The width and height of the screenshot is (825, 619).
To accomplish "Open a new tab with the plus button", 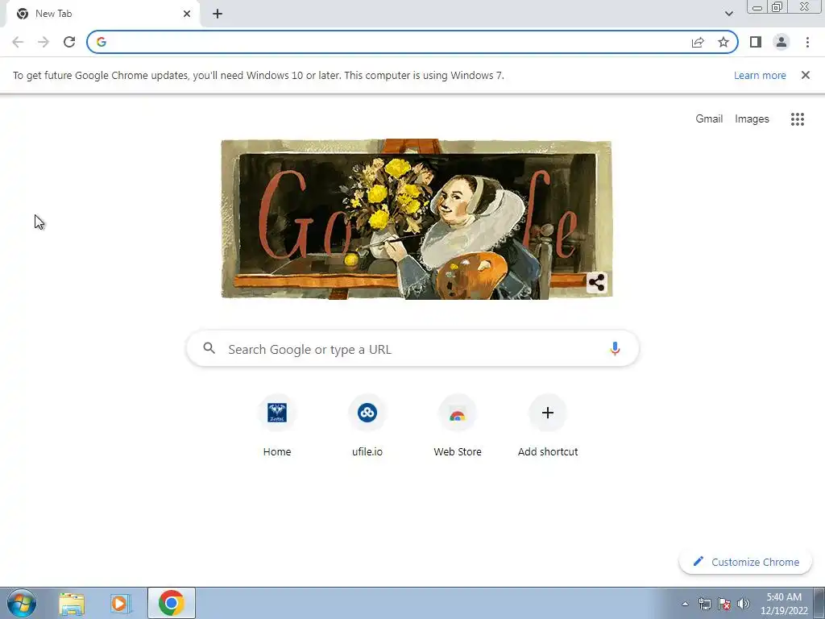I will tap(218, 14).
